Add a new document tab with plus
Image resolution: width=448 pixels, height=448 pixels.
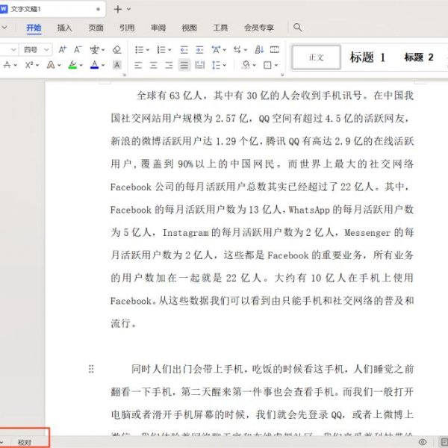tap(117, 9)
